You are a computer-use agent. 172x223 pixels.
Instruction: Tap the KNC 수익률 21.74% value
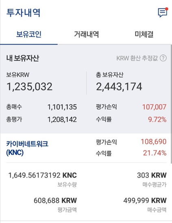(x=155, y=153)
